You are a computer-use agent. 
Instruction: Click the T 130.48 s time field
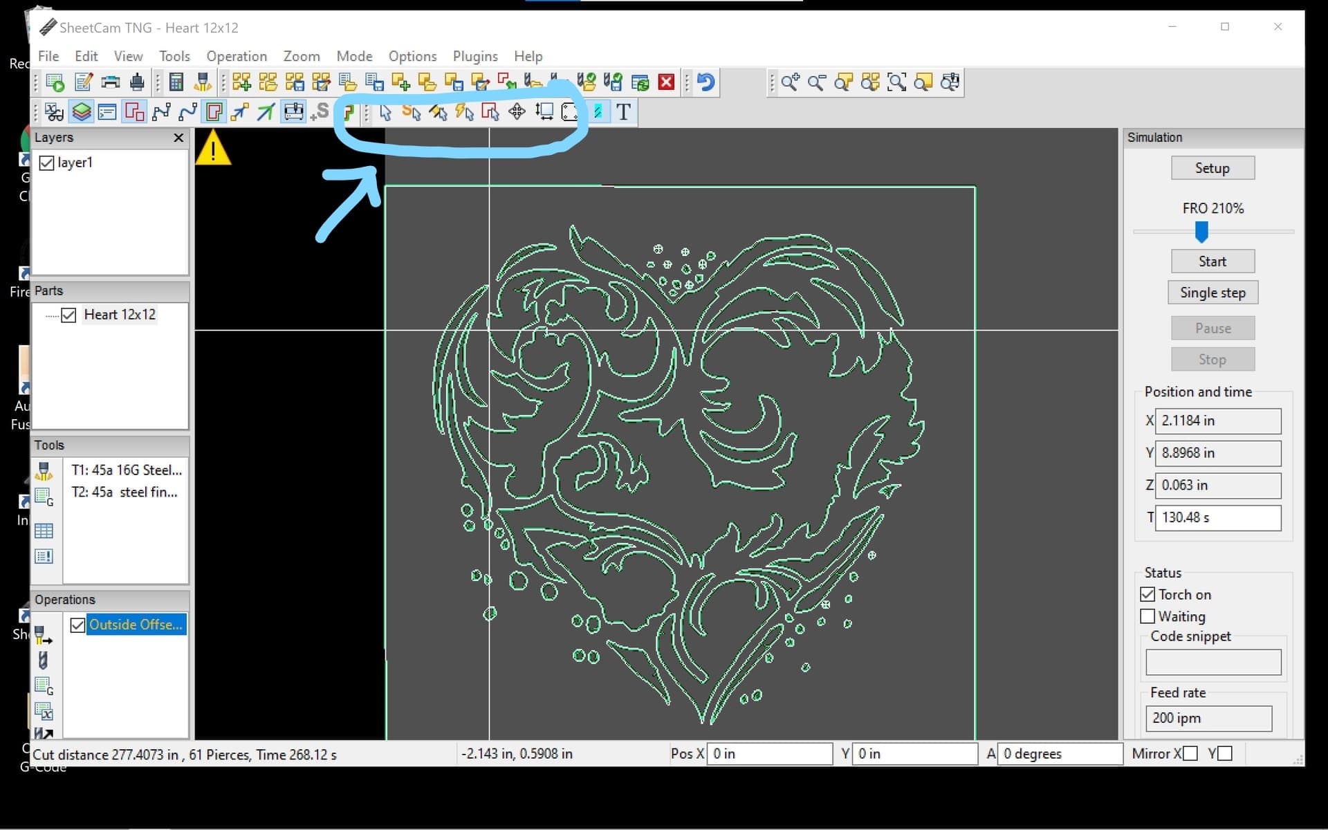click(1218, 517)
